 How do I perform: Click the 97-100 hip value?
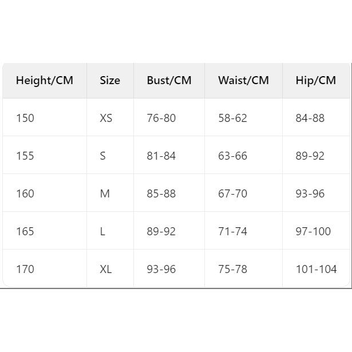pyautogui.click(x=313, y=231)
